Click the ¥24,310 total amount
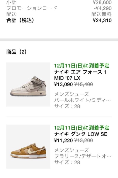 102,20
